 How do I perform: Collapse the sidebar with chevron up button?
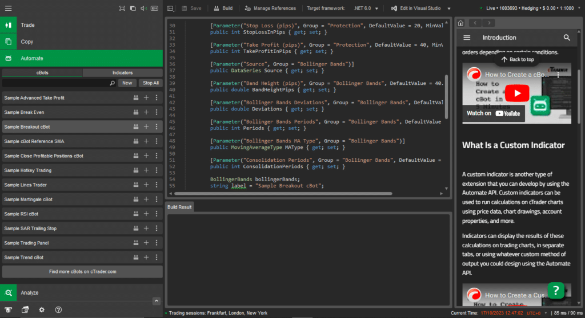157,301
